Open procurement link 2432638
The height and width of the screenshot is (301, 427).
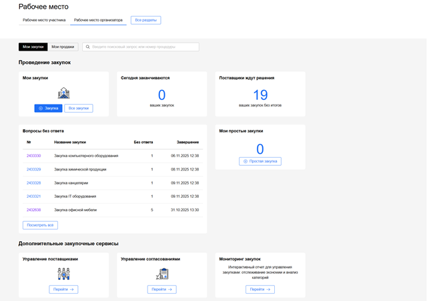coord(33,210)
